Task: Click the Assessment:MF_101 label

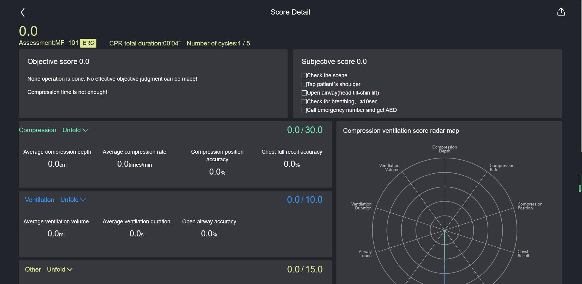Action: (48, 43)
